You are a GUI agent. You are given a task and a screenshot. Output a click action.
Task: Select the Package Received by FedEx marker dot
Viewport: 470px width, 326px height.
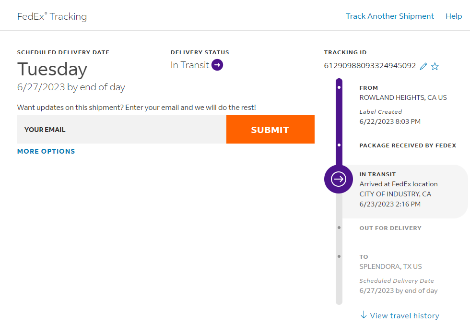339,145
